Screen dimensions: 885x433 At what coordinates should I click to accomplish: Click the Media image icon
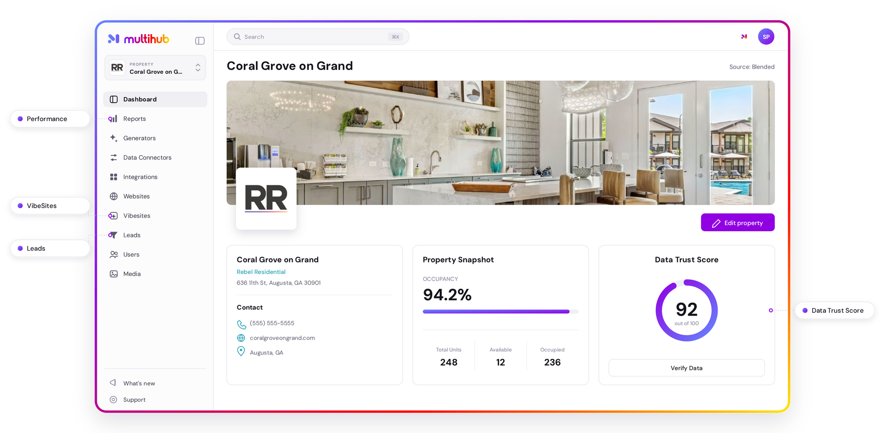(x=113, y=274)
